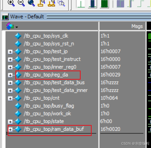The image size is (151, 148).
Task: Select the /tb_cpu_top/cnt signal row
Action: point(42,98)
